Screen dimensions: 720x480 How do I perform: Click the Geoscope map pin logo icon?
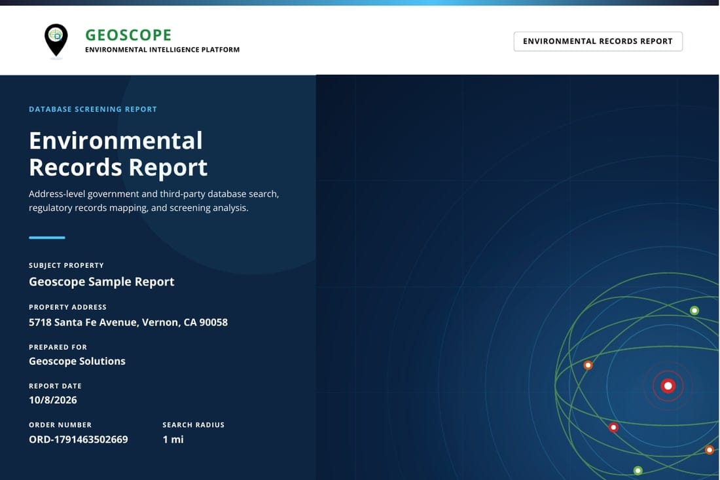[56, 41]
